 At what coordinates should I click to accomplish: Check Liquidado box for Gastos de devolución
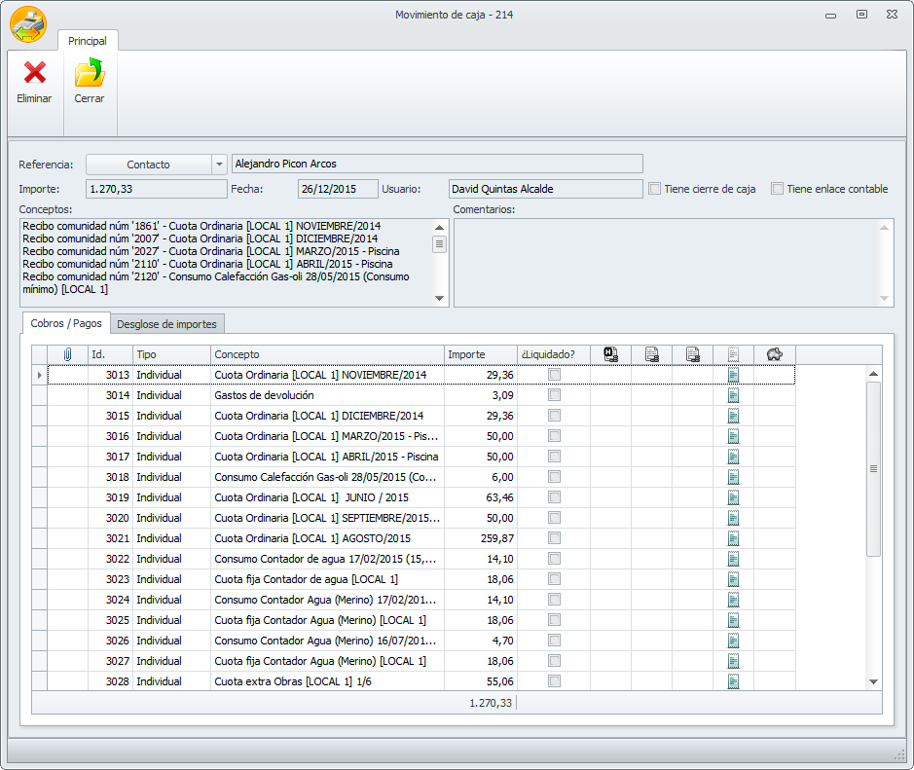pyautogui.click(x=554, y=395)
